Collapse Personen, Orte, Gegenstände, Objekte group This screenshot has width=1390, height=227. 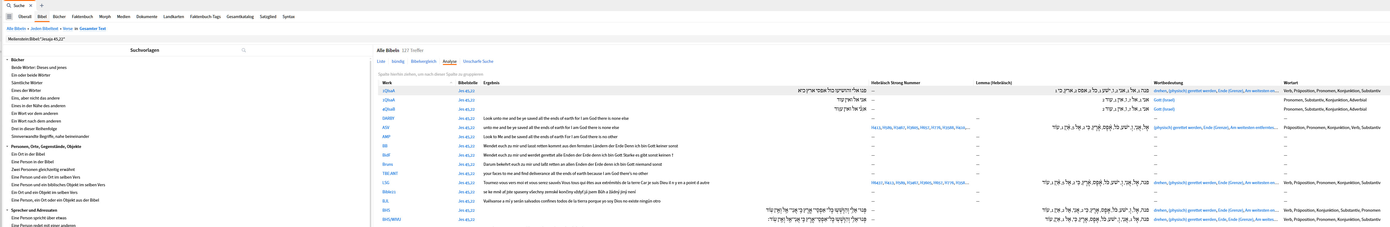click(x=8, y=146)
